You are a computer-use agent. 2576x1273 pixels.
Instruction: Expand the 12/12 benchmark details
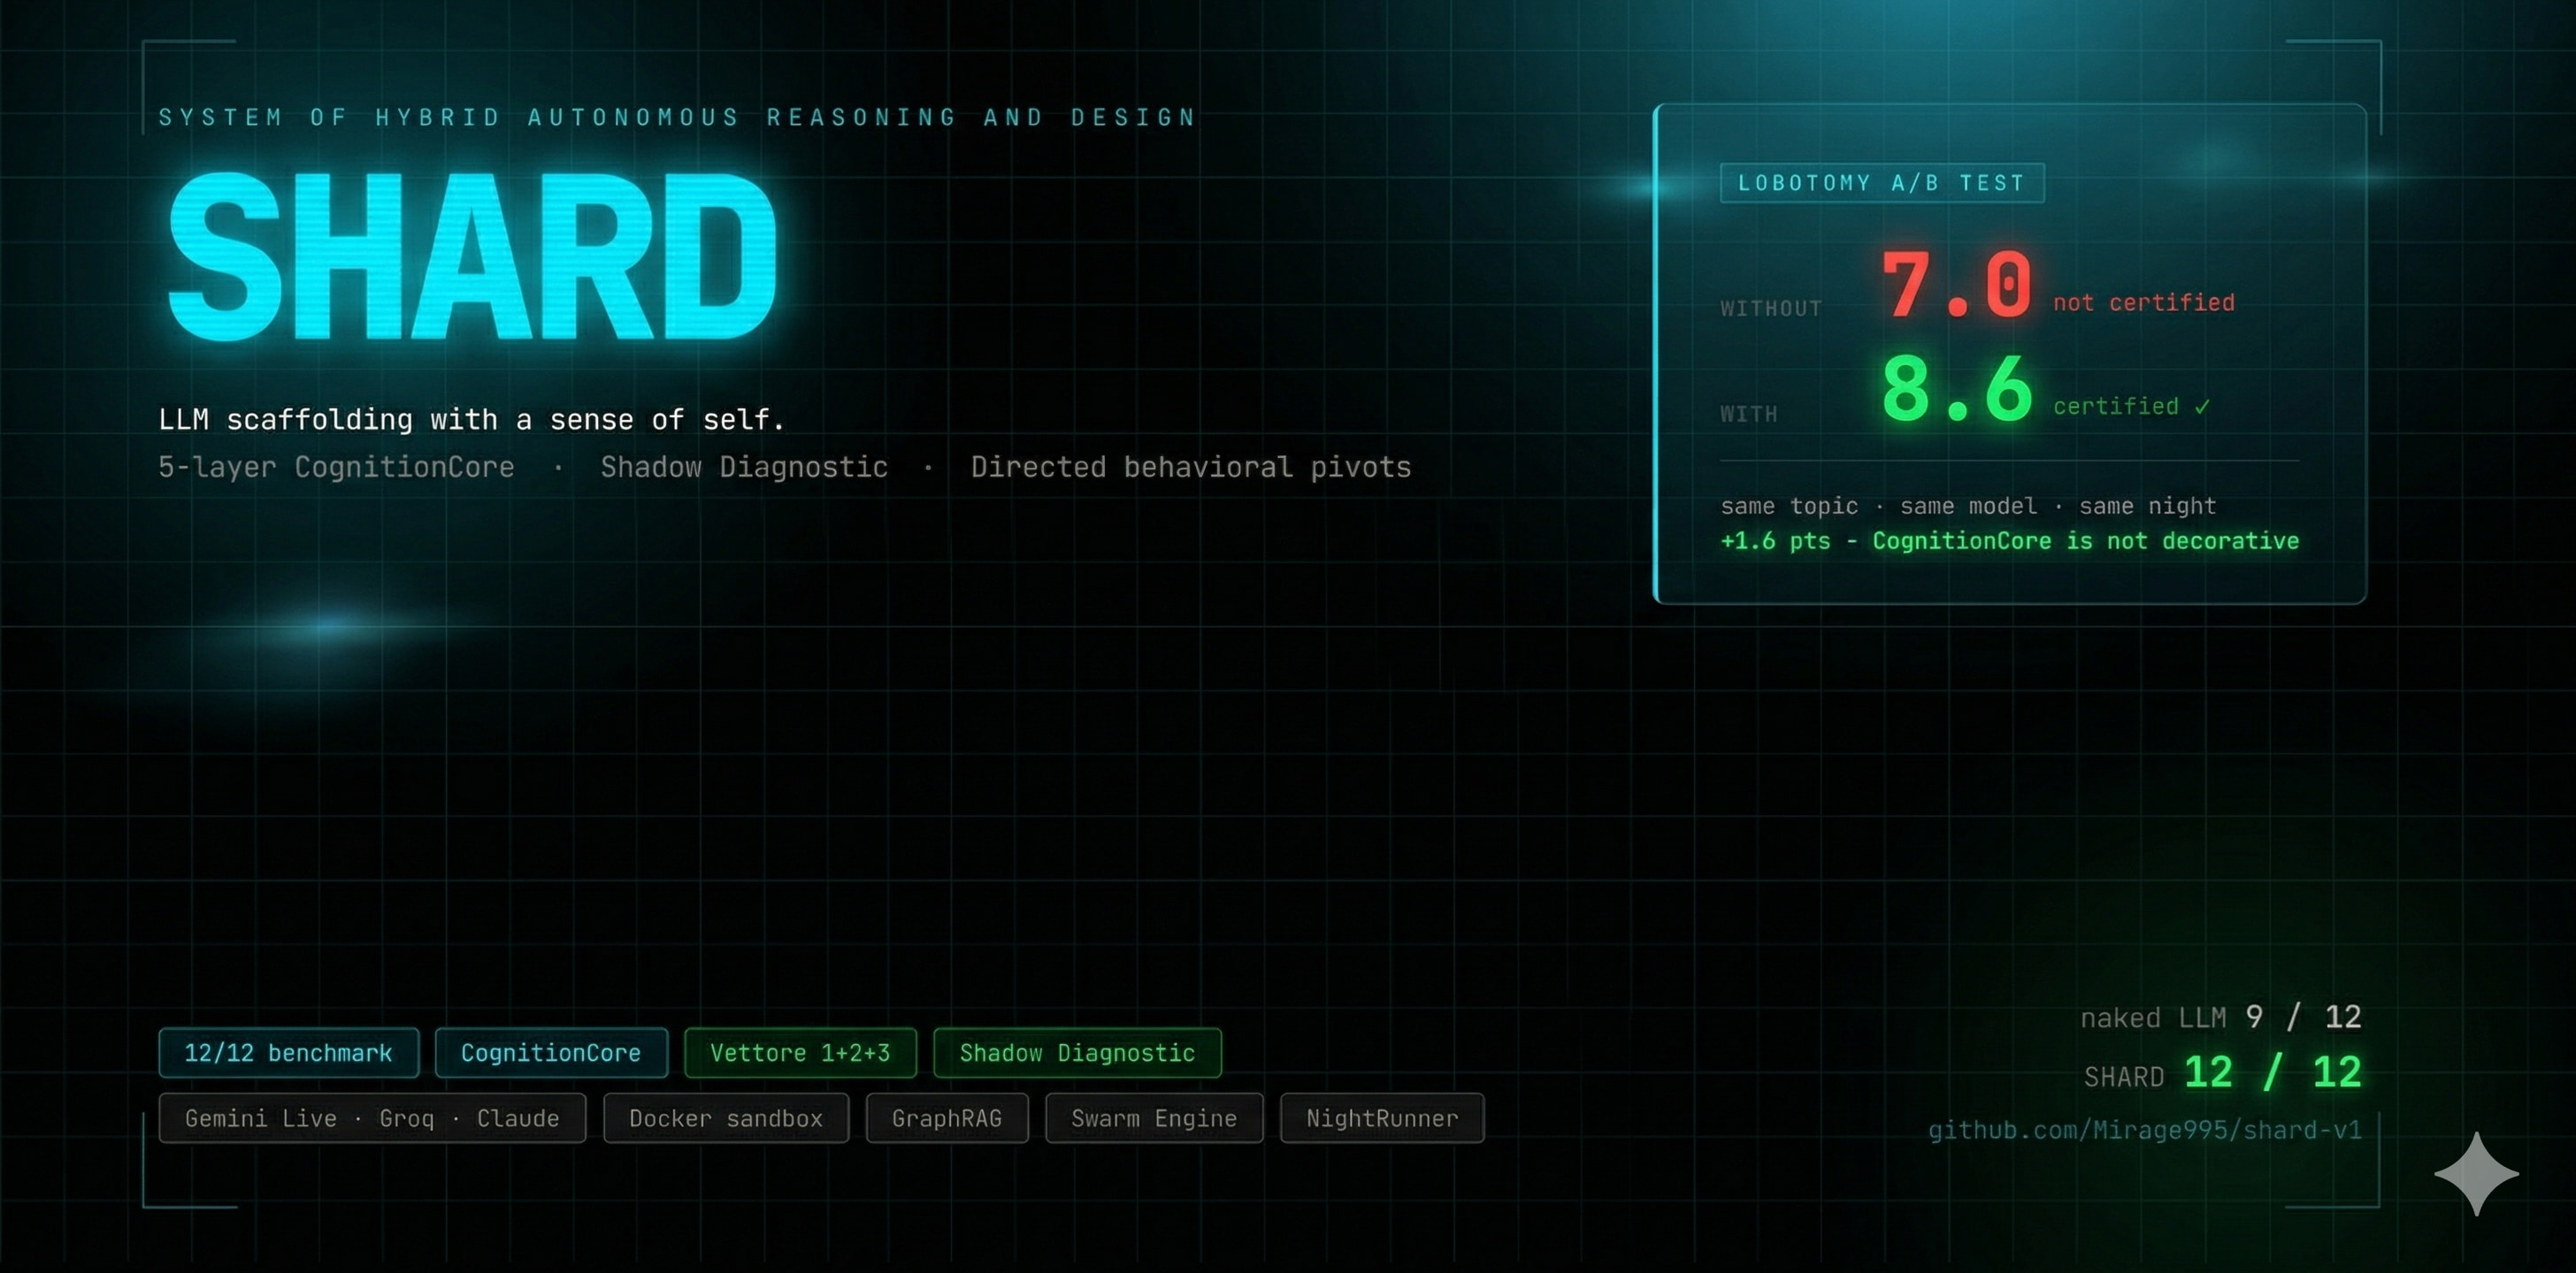(288, 1052)
